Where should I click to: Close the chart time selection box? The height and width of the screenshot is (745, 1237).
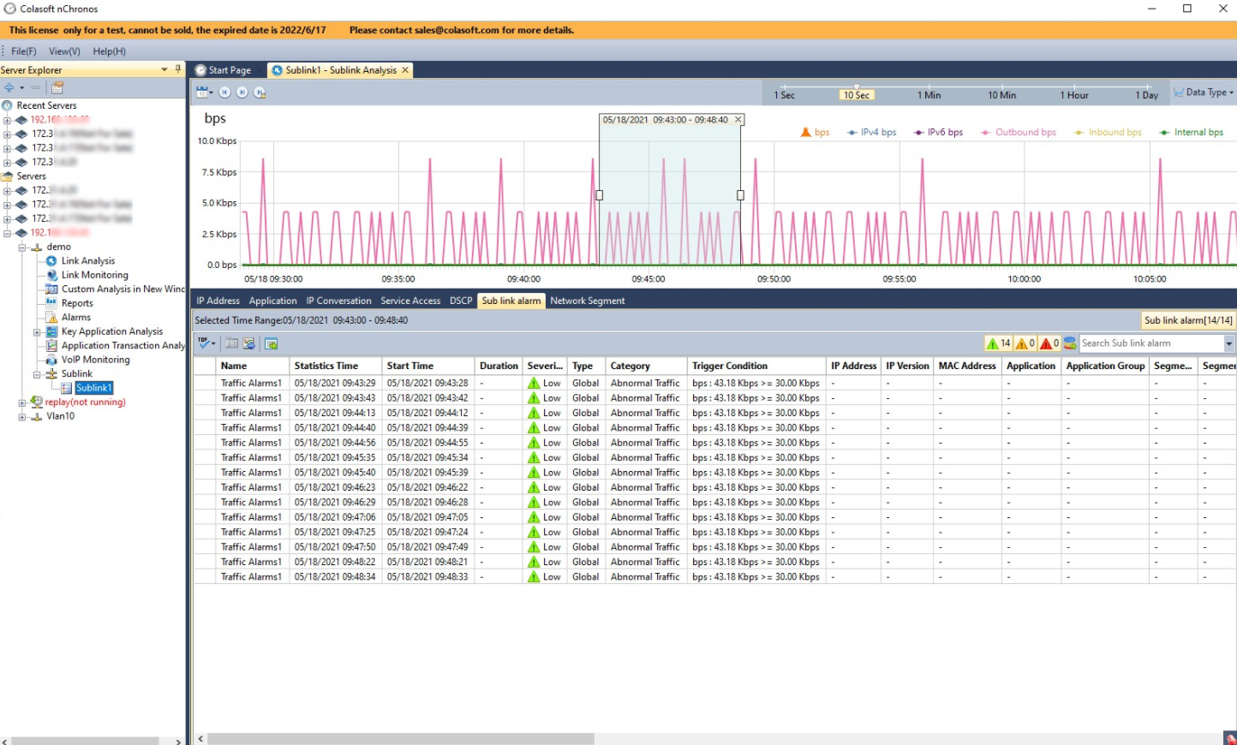(738, 120)
